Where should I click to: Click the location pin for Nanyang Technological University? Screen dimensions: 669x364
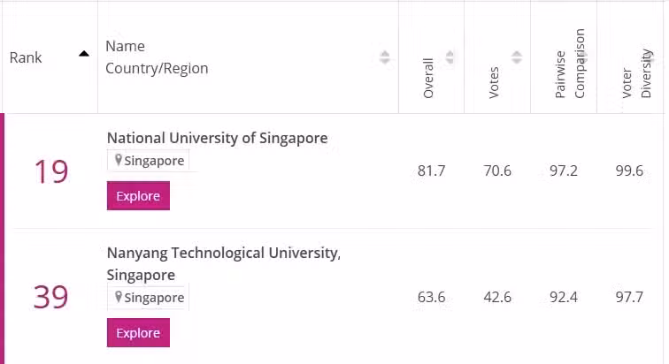(x=119, y=297)
